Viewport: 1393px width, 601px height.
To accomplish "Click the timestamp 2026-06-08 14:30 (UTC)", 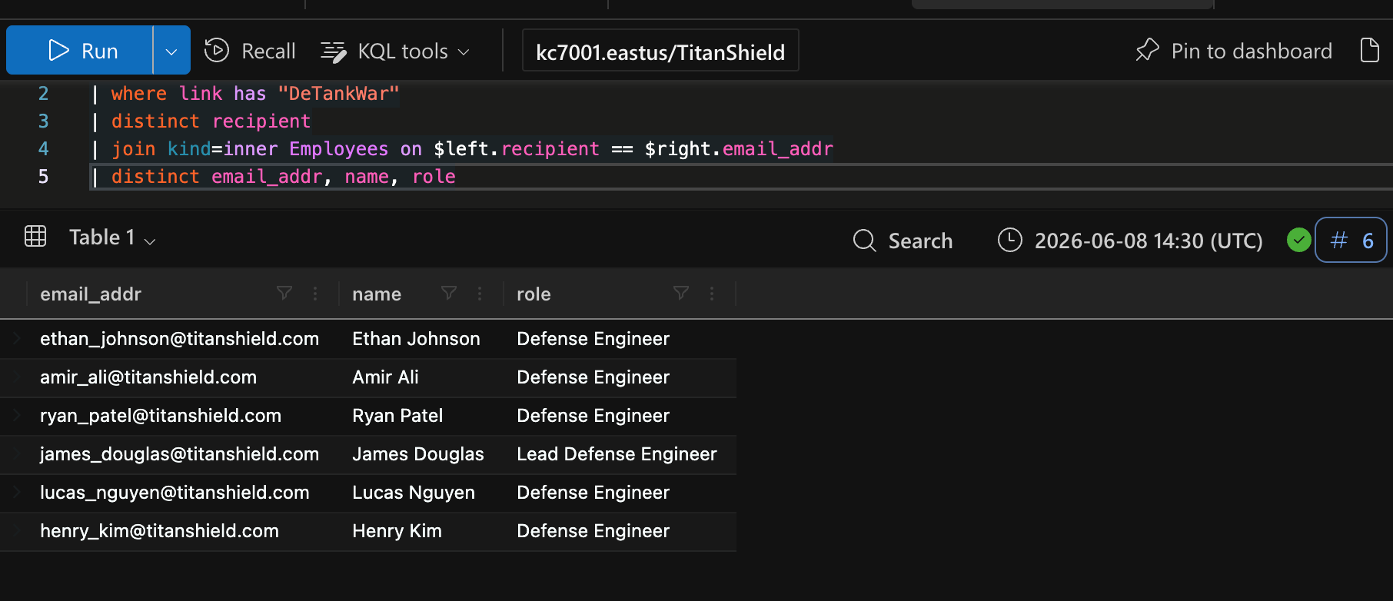I will coord(1149,241).
